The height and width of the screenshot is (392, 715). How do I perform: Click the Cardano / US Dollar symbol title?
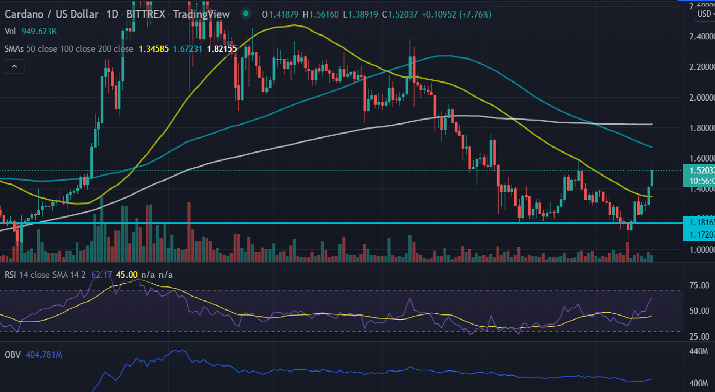coord(51,14)
